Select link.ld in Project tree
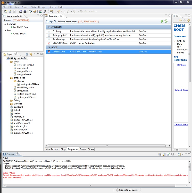 coord(17,110)
